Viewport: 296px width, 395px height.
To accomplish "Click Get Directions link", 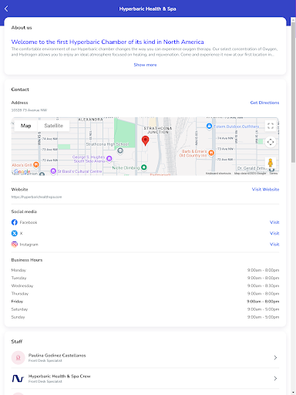I will tap(264, 103).
